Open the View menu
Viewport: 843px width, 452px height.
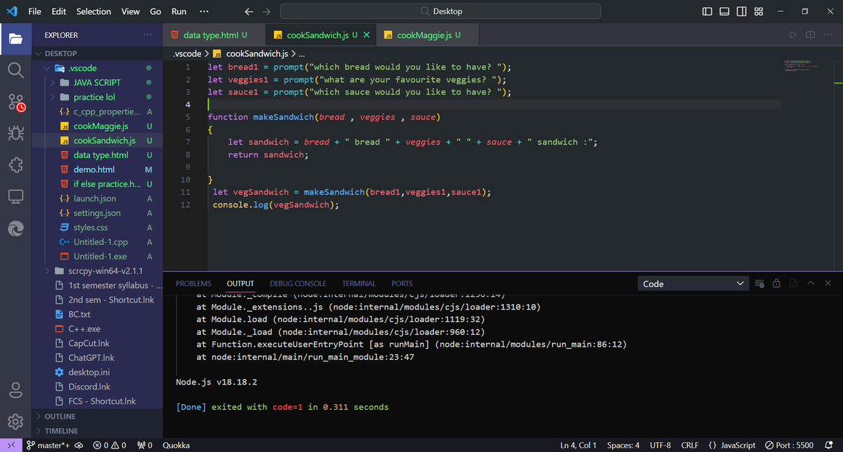(x=130, y=11)
